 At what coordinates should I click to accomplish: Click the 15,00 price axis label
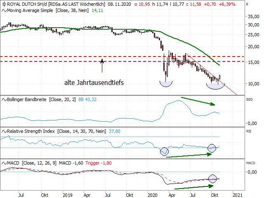point(254,62)
